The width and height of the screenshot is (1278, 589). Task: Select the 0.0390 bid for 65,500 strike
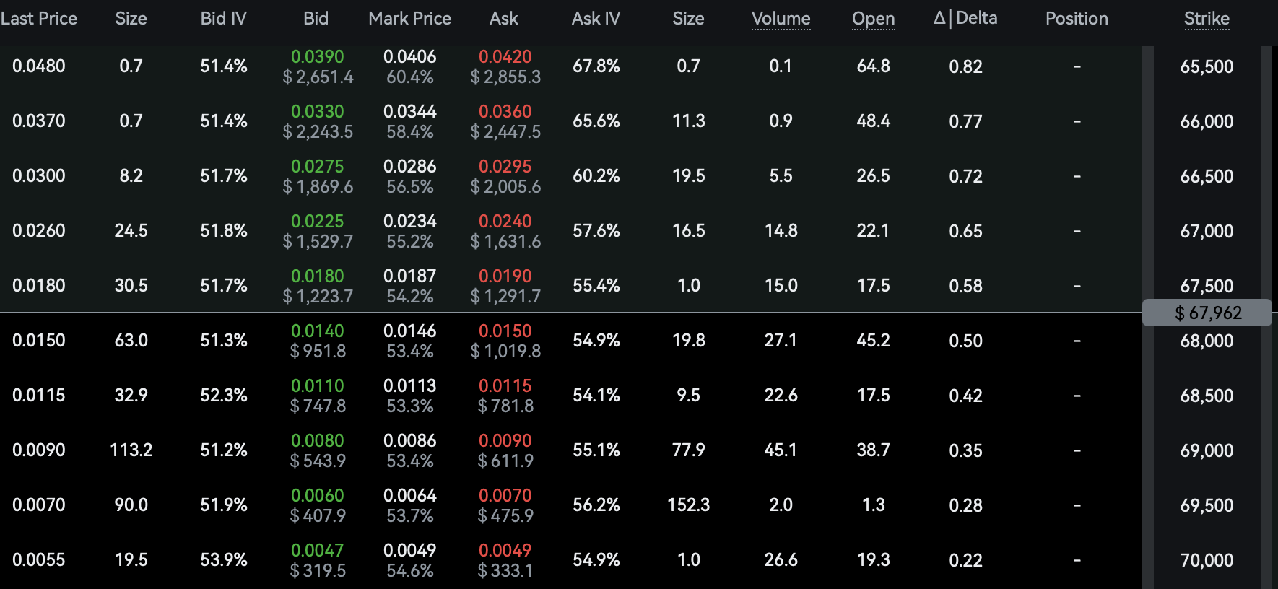pyautogui.click(x=317, y=57)
